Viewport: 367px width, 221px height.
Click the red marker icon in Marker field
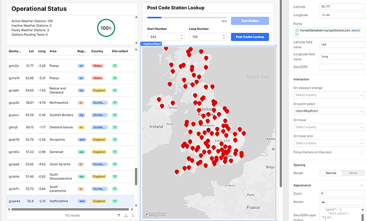coord(324,203)
